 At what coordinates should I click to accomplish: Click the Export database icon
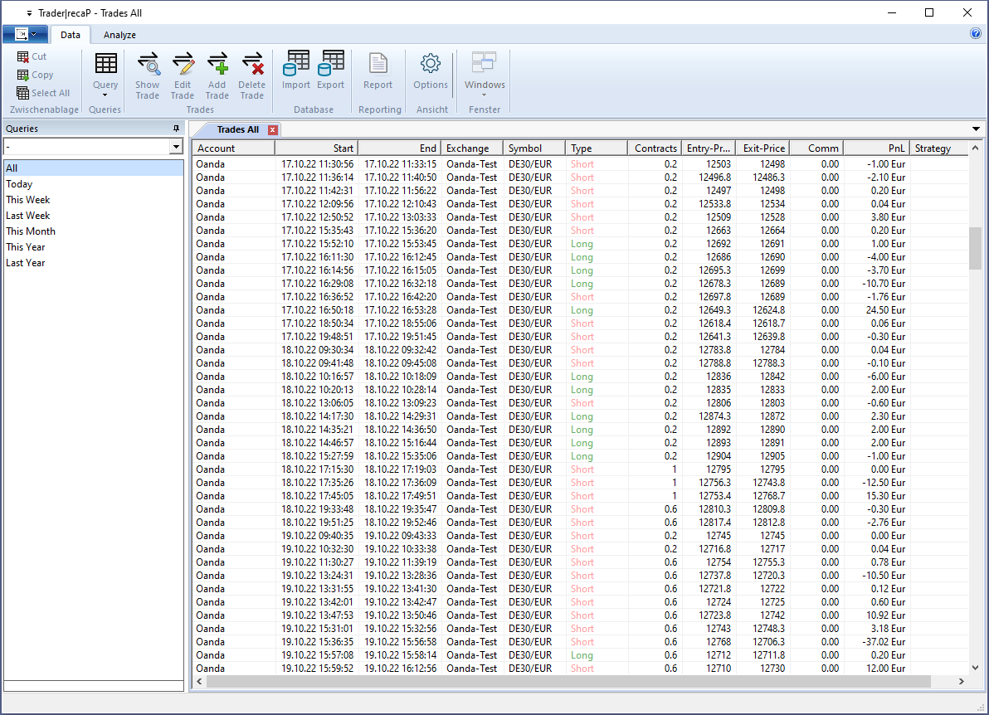pyautogui.click(x=330, y=62)
